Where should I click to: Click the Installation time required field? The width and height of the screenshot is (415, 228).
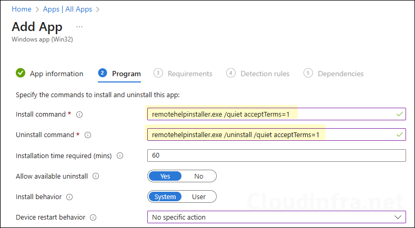click(276, 156)
